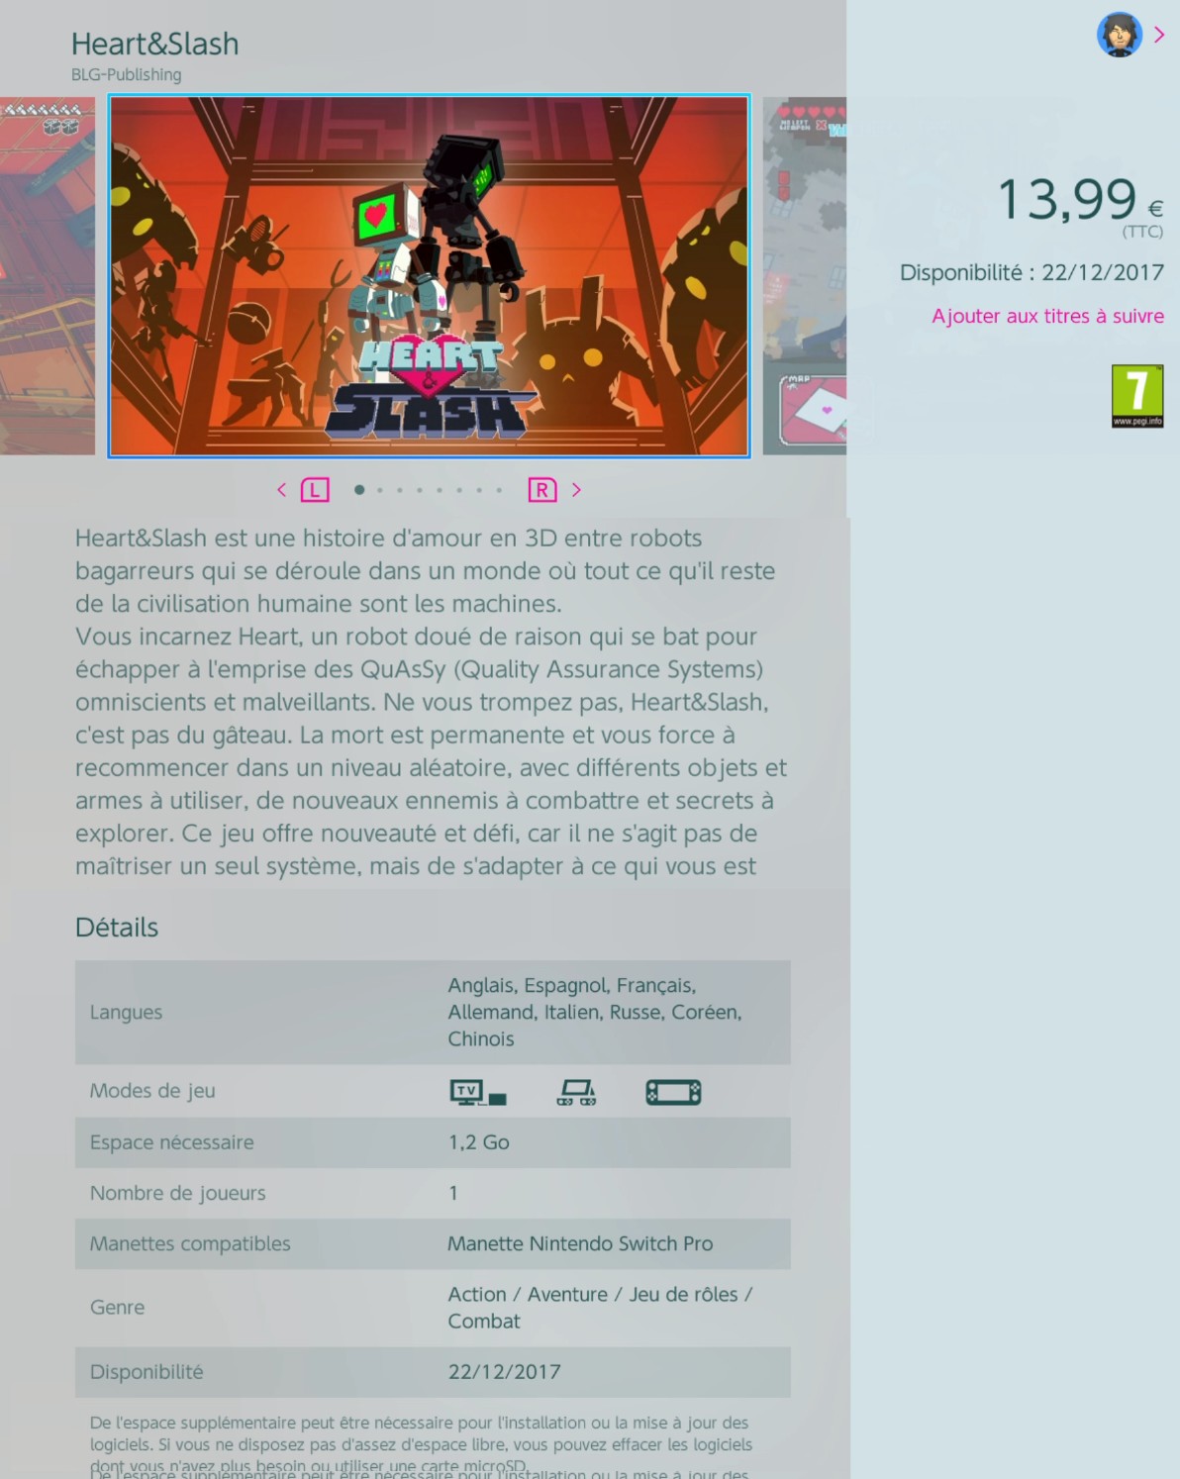Image resolution: width=1180 pixels, height=1479 pixels.
Task: Go to previous screenshot with left arrow
Action: pos(282,490)
